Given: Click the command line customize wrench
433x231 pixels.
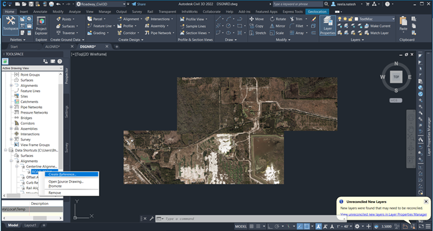Looking at the screenshot, I should tap(151, 219).
